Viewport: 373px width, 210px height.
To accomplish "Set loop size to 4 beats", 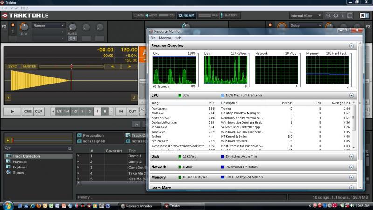I will 97,112.
